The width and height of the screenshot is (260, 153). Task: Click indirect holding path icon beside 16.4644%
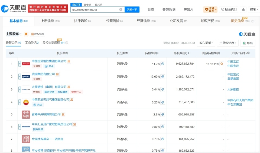(x=222, y=64)
